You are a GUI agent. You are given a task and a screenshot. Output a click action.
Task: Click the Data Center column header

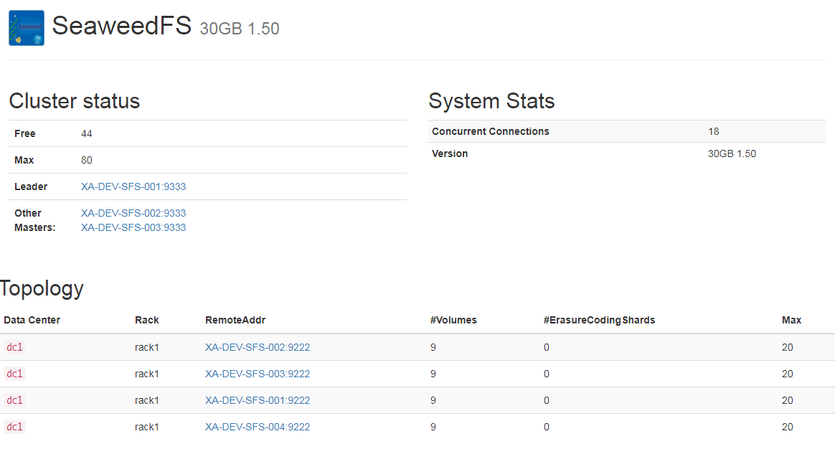32,320
